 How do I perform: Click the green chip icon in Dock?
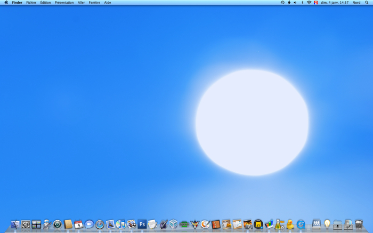[184, 224]
